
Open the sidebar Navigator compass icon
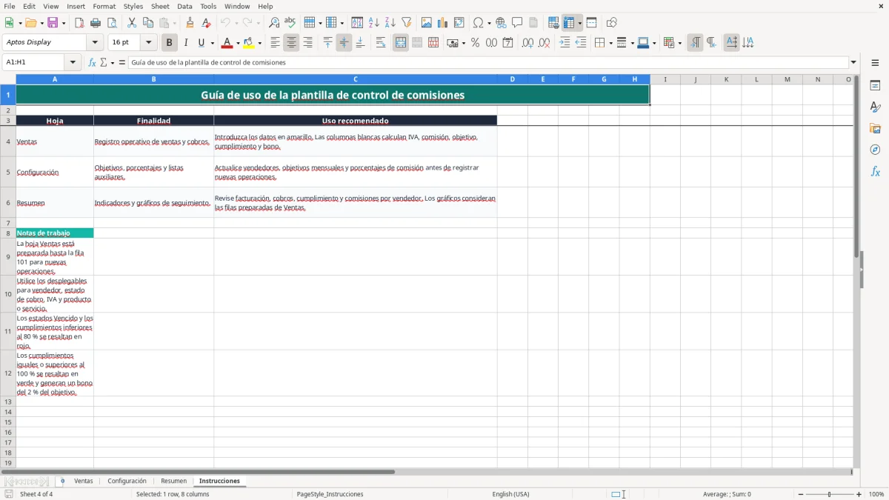coord(875,150)
